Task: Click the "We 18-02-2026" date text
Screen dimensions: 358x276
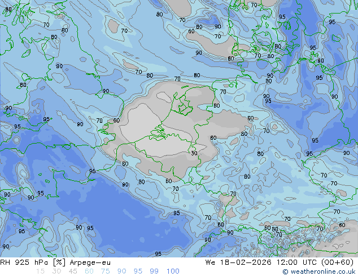Action: (238, 262)
